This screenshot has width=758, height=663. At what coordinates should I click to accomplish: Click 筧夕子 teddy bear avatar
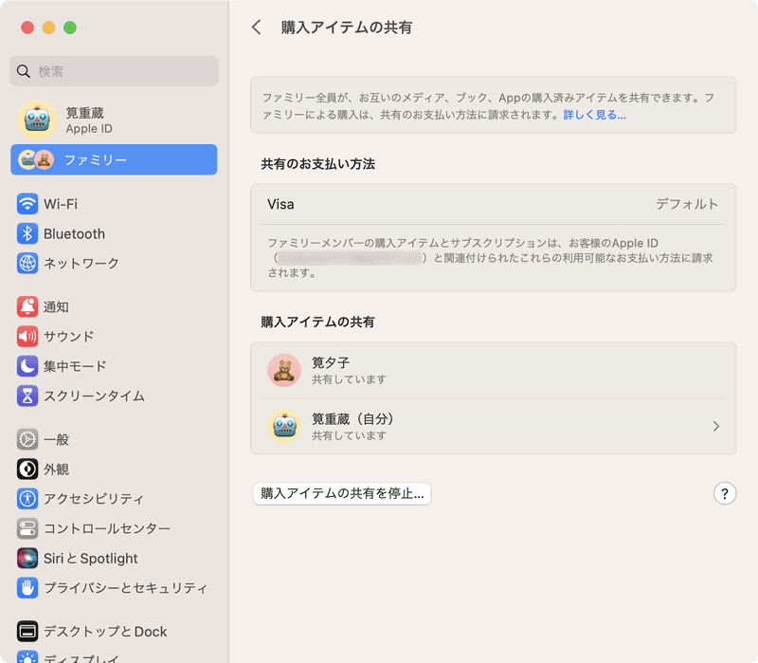284,370
